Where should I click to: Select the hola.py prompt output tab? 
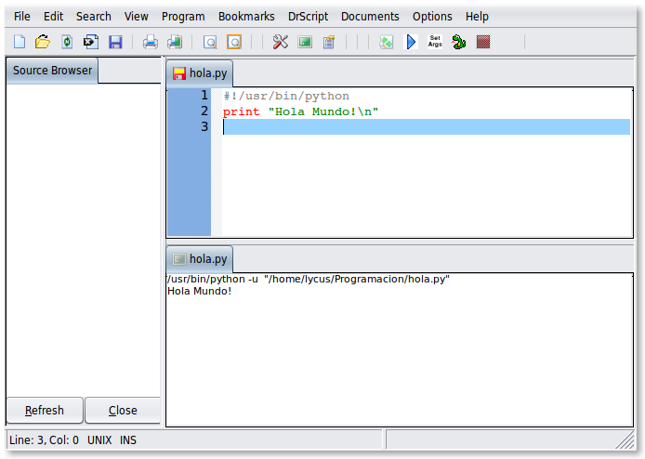[199, 259]
